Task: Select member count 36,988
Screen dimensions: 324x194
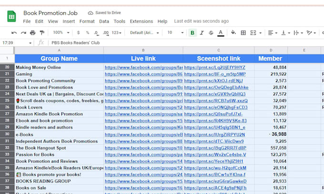Action: click(x=271, y=134)
